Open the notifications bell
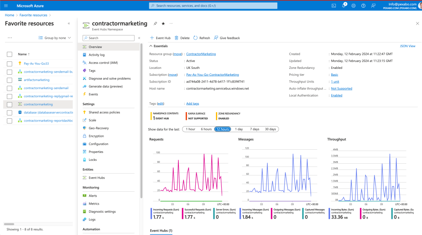422x235 pixels. 344,6
